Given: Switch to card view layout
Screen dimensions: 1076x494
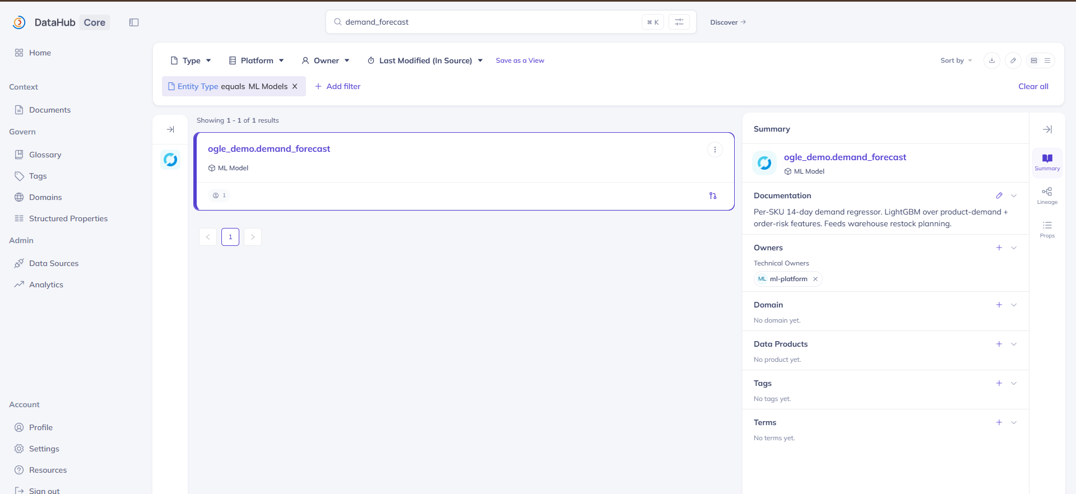Looking at the screenshot, I should click(1034, 60).
